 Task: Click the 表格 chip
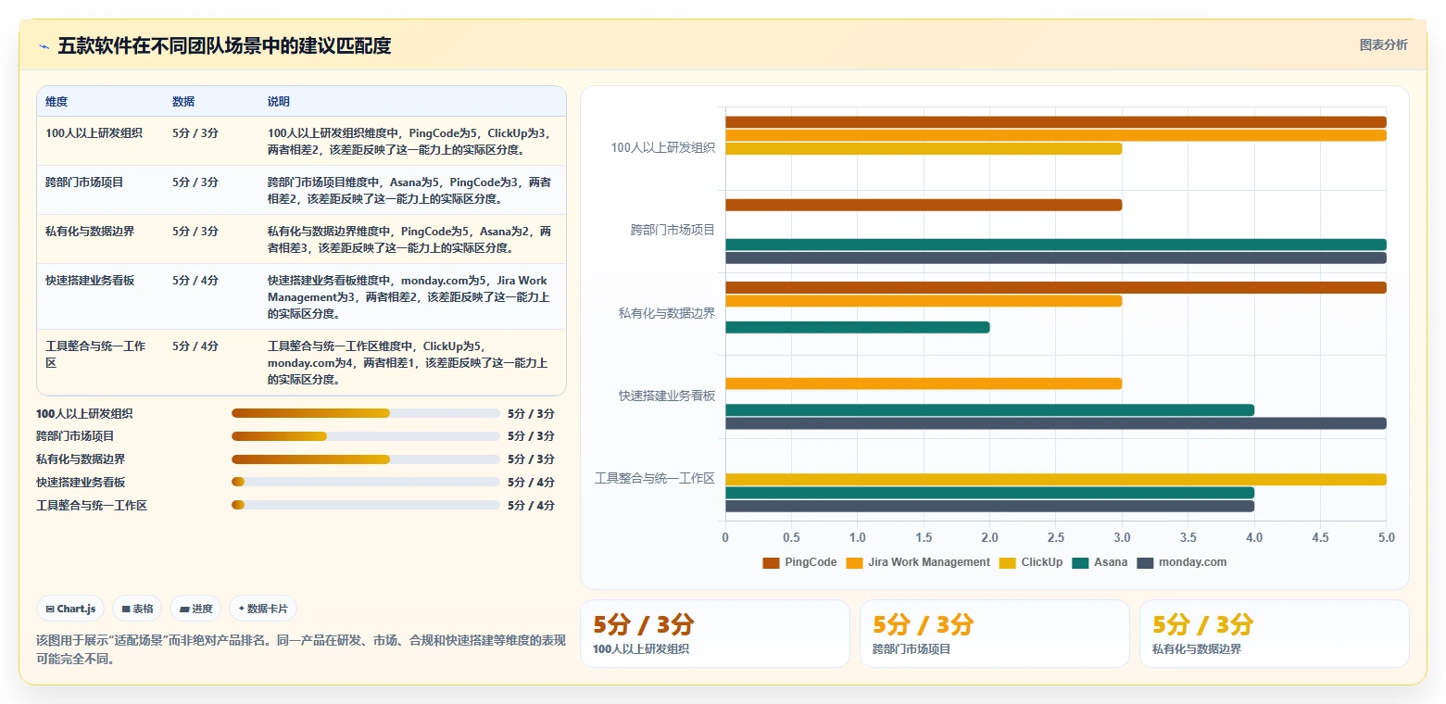tap(137, 609)
